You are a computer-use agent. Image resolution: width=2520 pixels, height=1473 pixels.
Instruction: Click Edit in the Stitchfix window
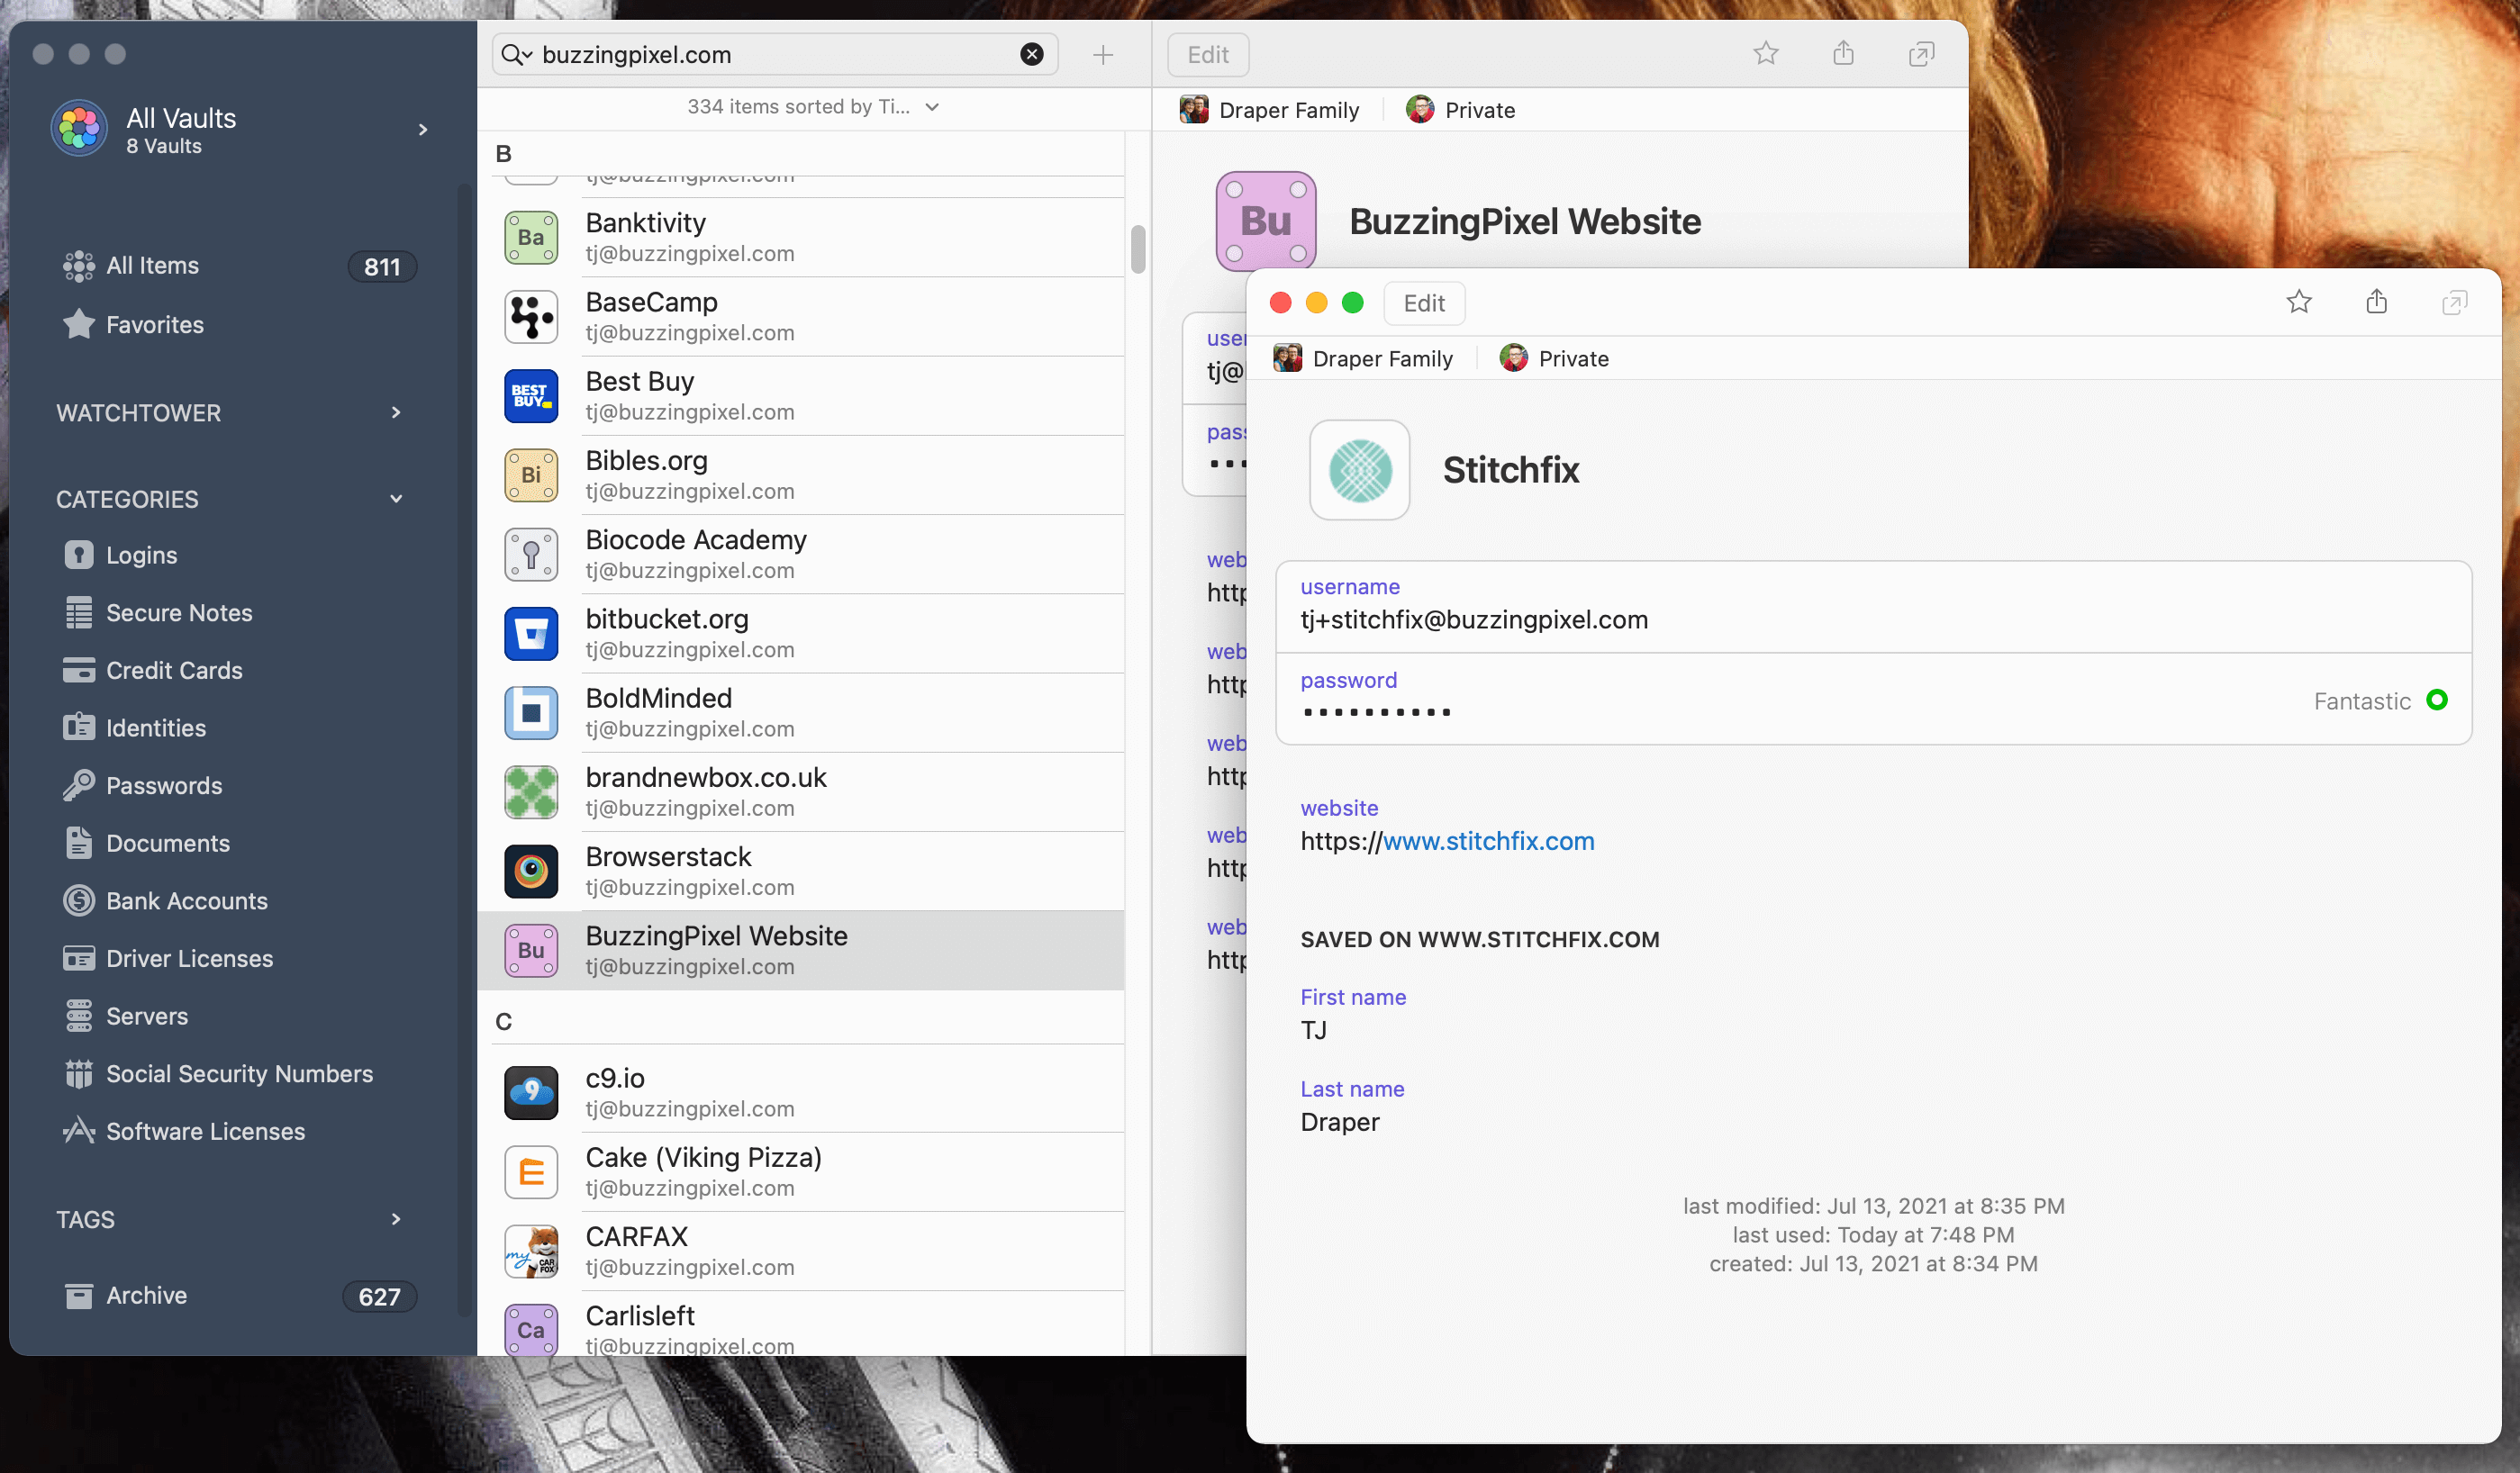(x=1424, y=303)
